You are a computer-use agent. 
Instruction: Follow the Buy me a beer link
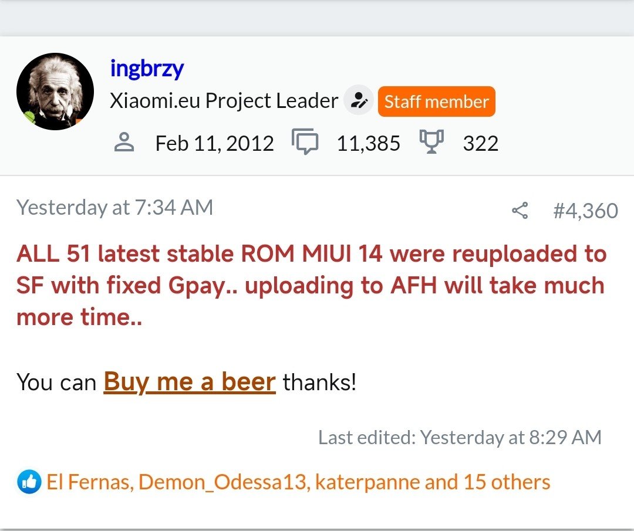pos(190,382)
